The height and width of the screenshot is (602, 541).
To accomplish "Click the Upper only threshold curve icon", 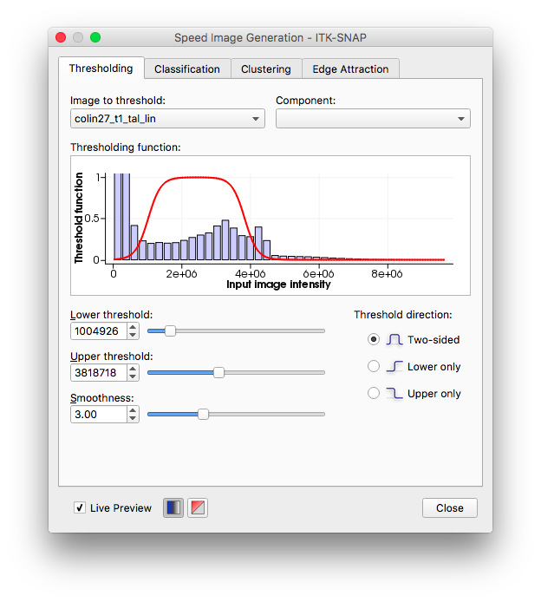I will [x=394, y=394].
